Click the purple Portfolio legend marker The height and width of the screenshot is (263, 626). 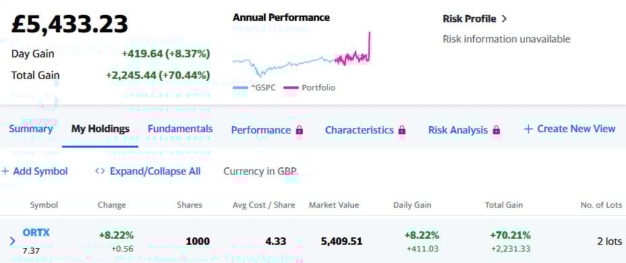click(x=291, y=88)
